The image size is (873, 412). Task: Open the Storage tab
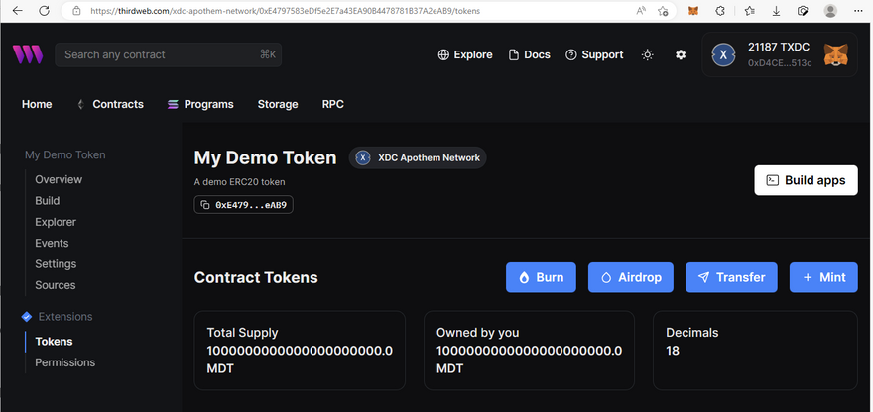278,104
